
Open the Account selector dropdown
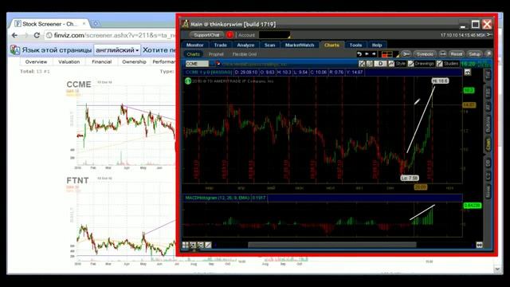point(274,35)
